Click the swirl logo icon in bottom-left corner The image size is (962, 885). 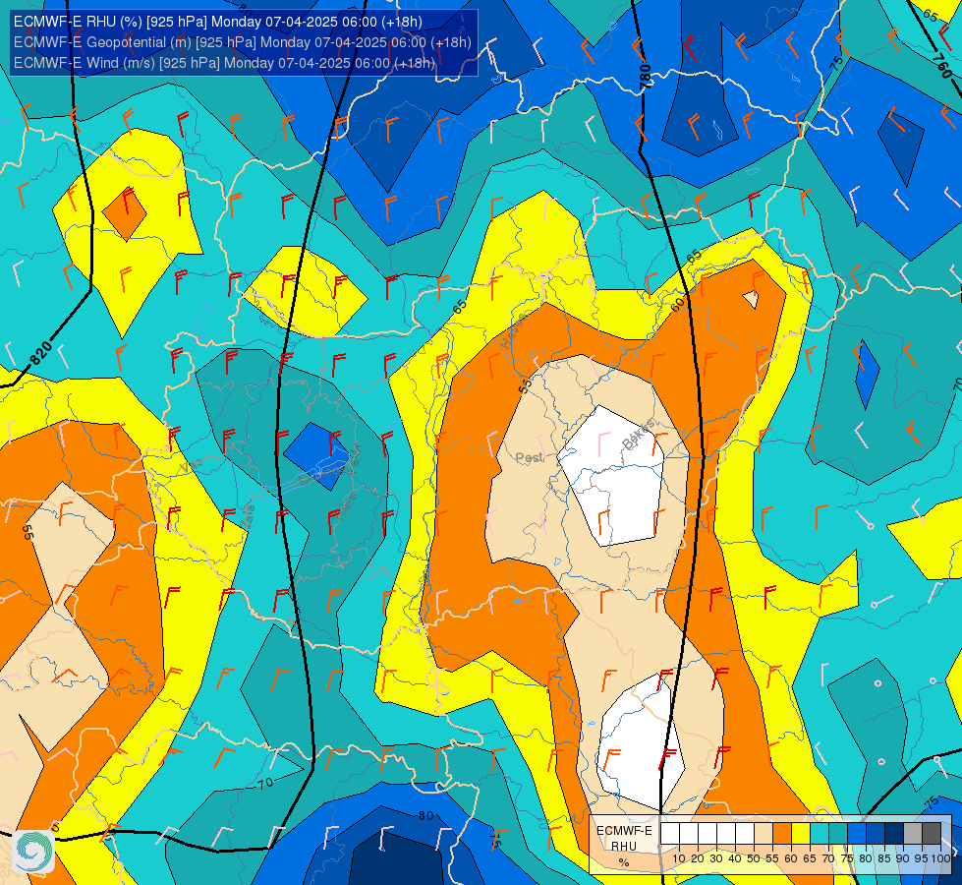tap(33, 851)
